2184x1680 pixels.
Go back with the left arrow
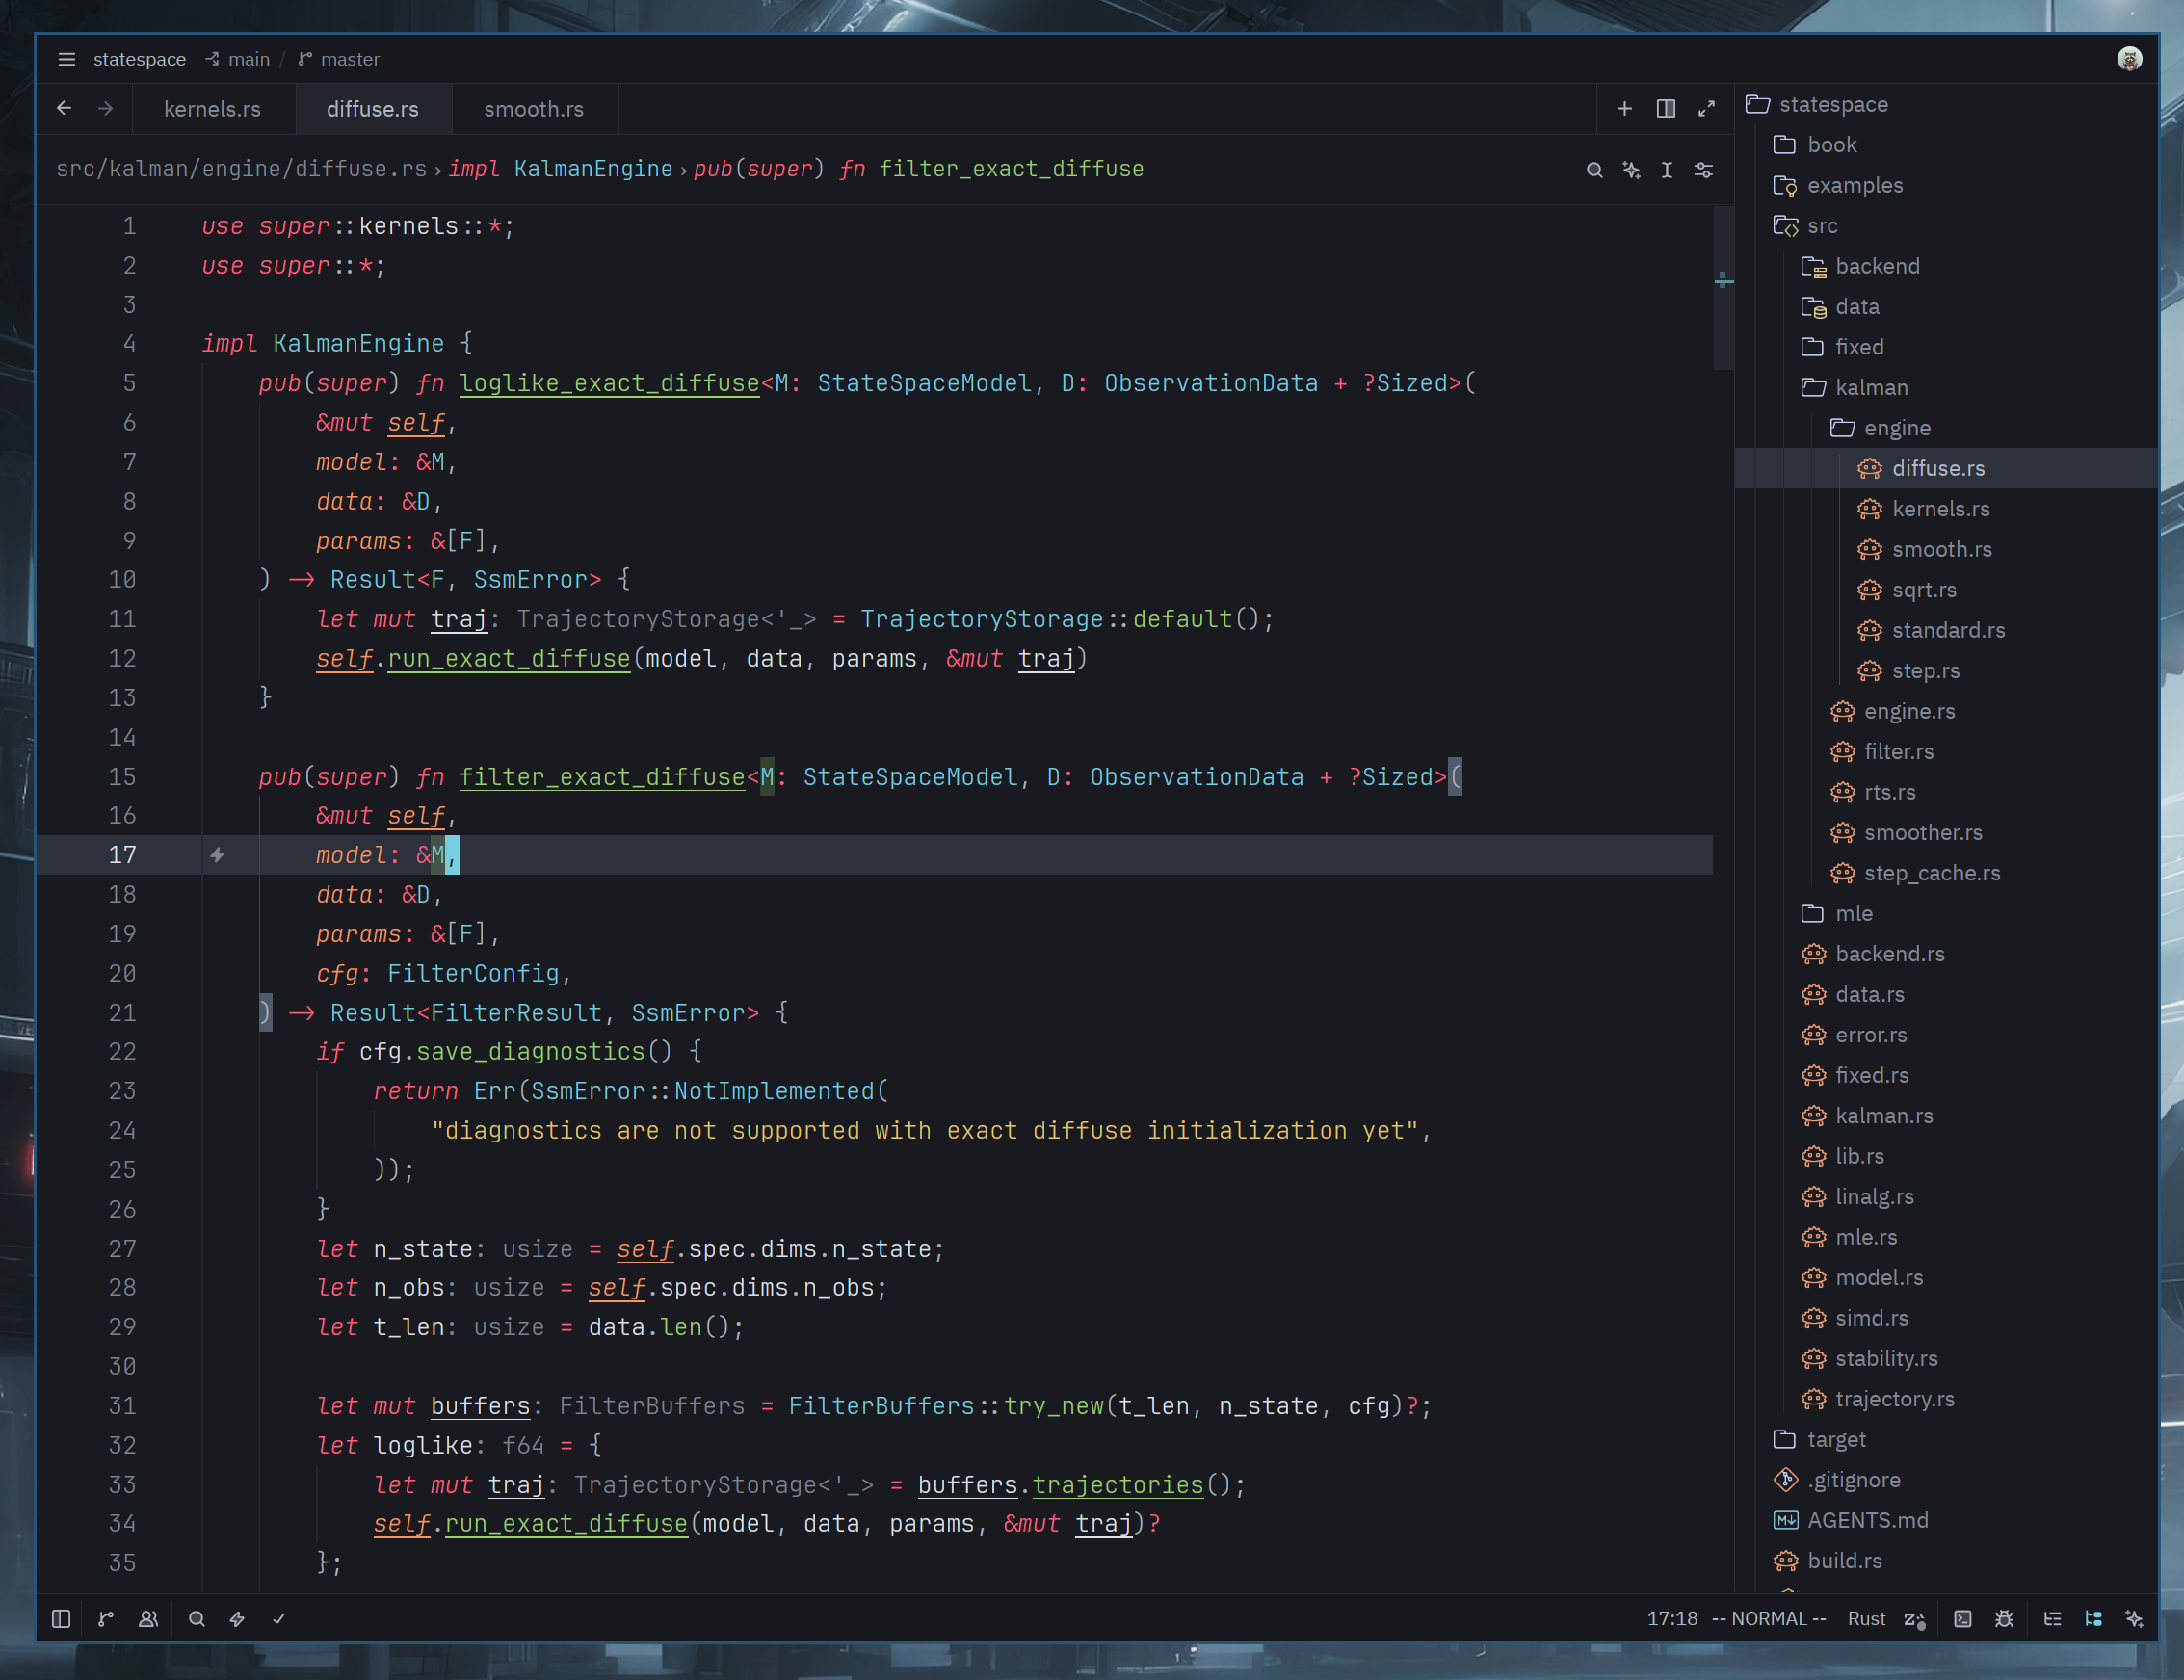tap(64, 108)
